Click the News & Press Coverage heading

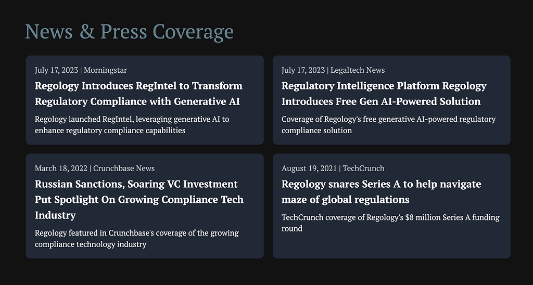click(129, 32)
